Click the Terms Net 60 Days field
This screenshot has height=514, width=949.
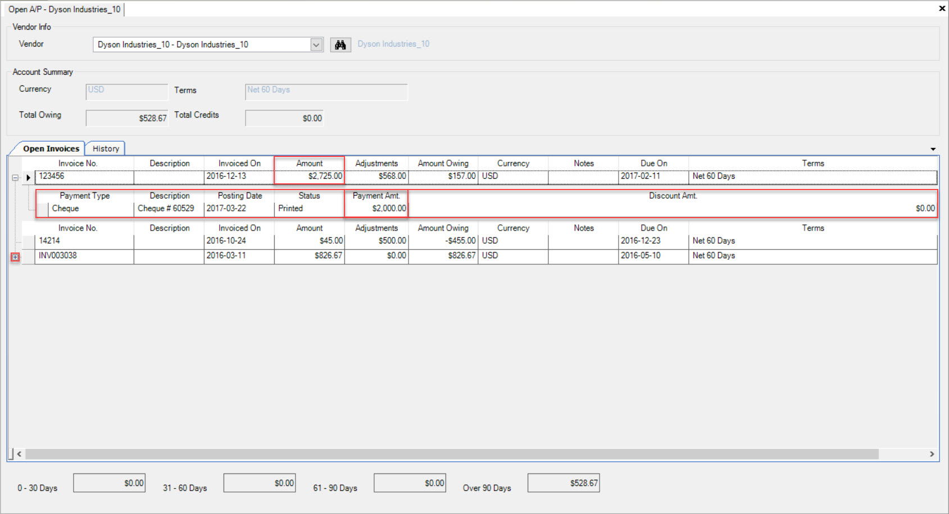pos(326,92)
